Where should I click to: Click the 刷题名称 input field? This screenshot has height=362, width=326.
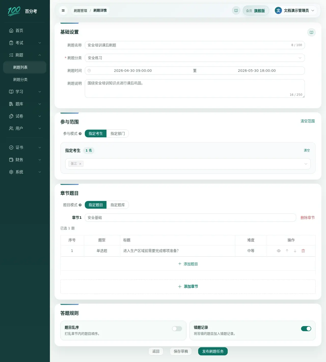tap(195, 45)
